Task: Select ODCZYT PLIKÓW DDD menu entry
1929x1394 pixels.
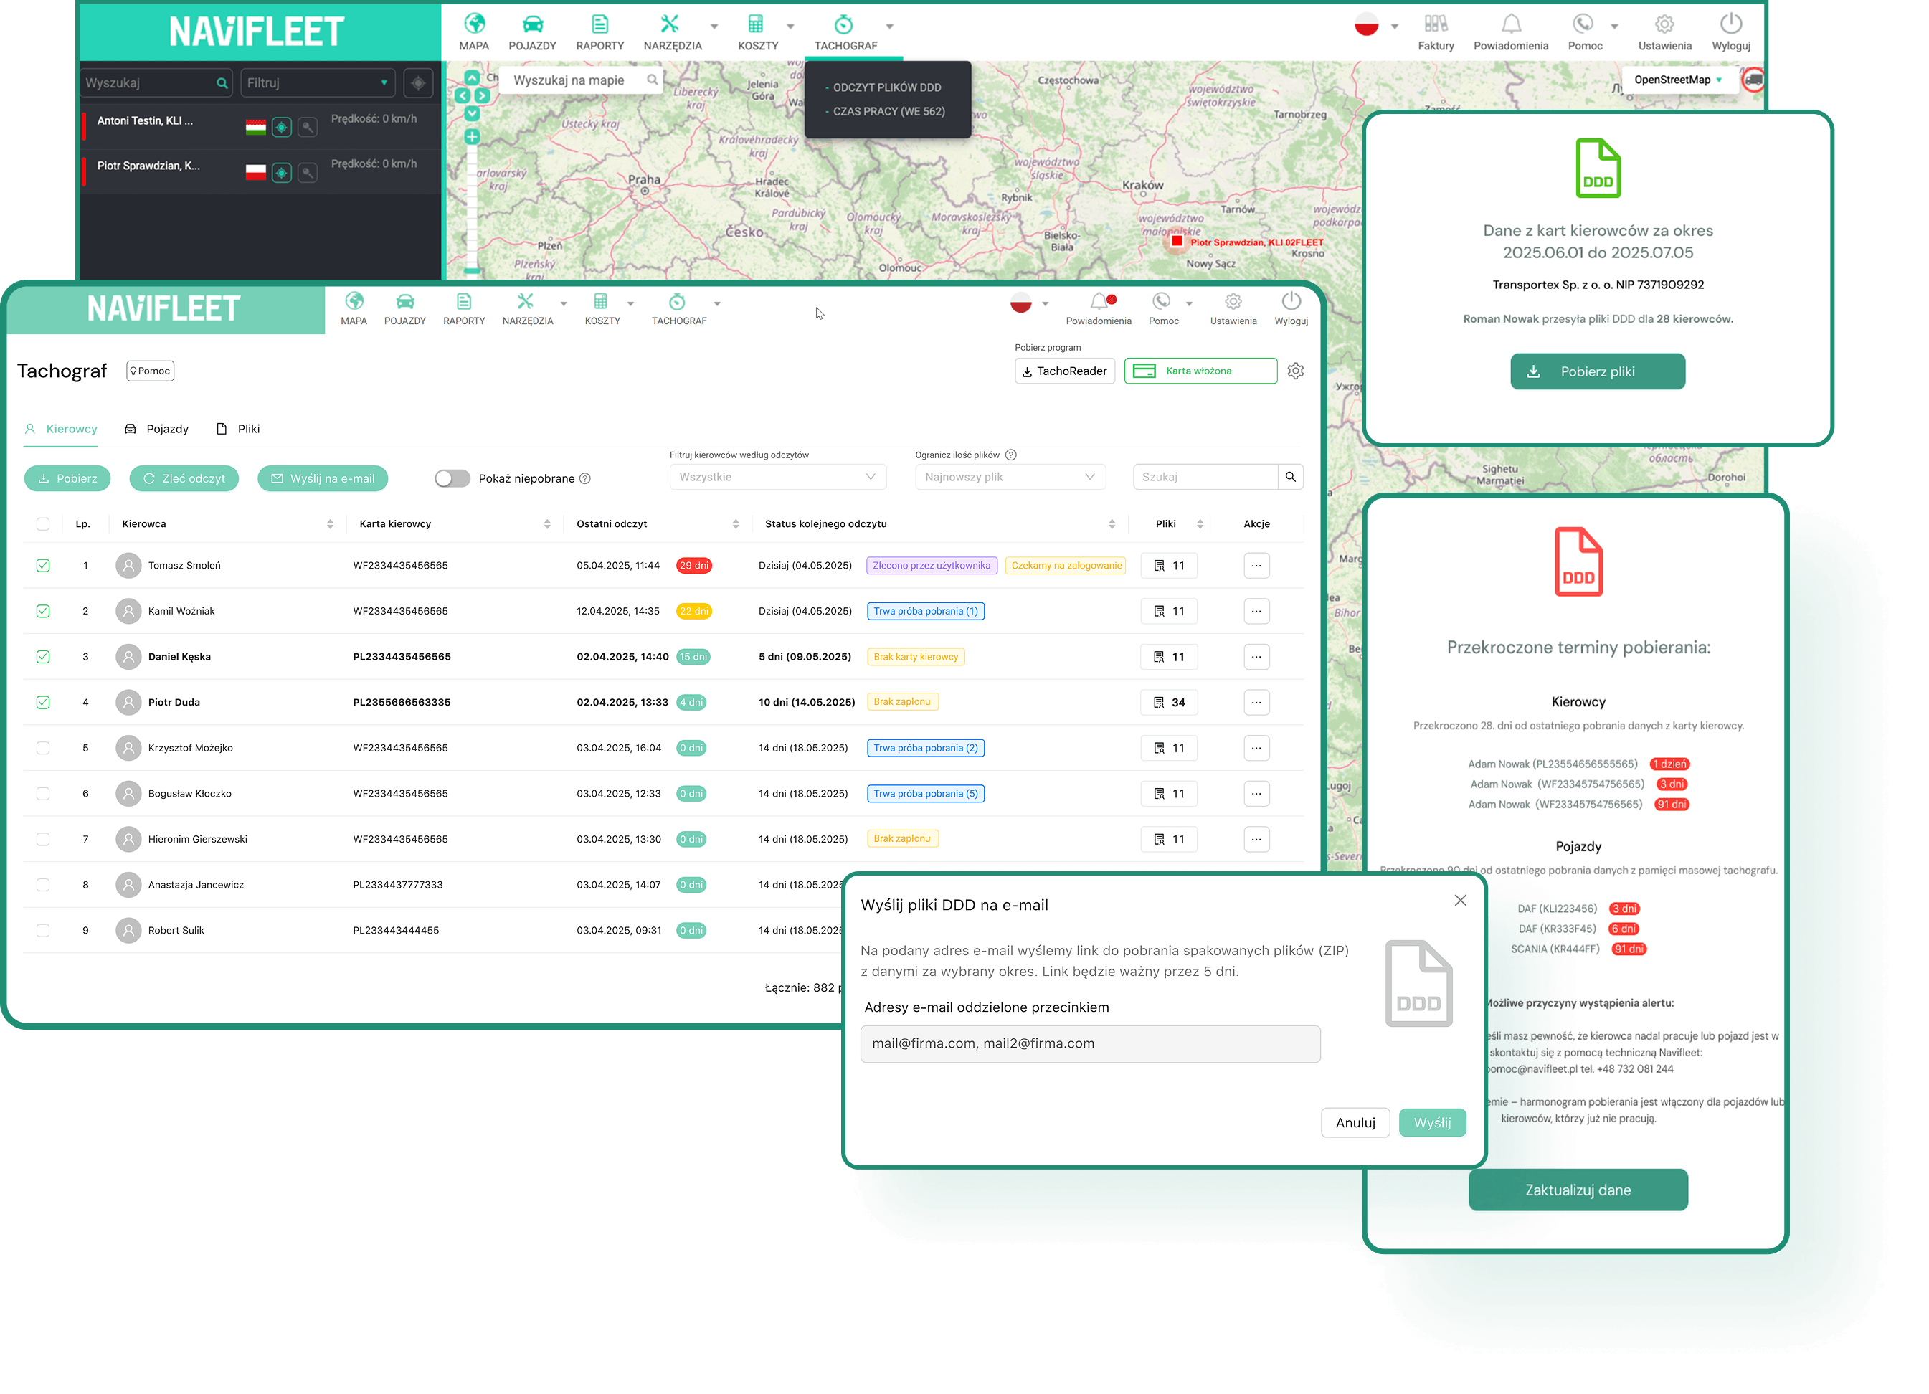Action: pyautogui.click(x=886, y=87)
